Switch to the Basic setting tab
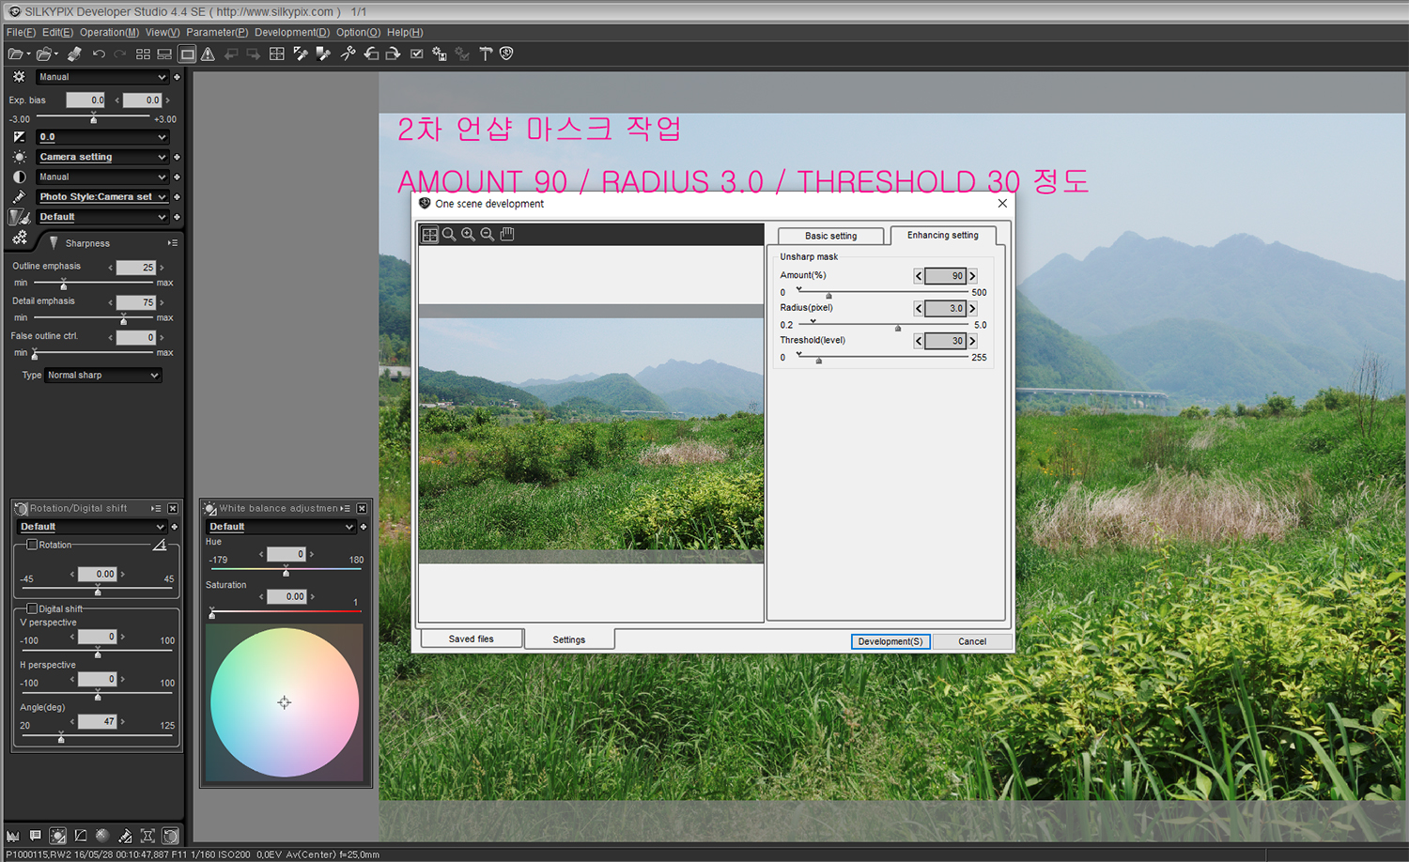 point(830,236)
